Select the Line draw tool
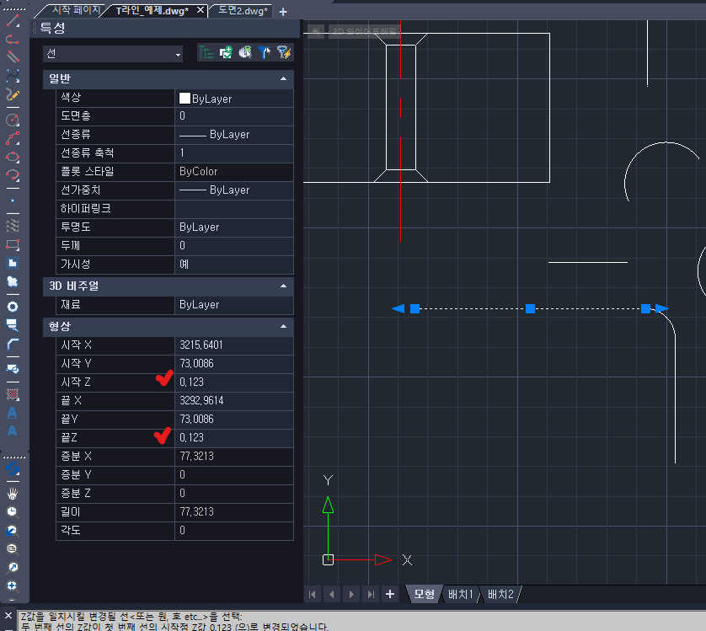Image resolution: width=706 pixels, height=631 pixels. click(x=13, y=20)
